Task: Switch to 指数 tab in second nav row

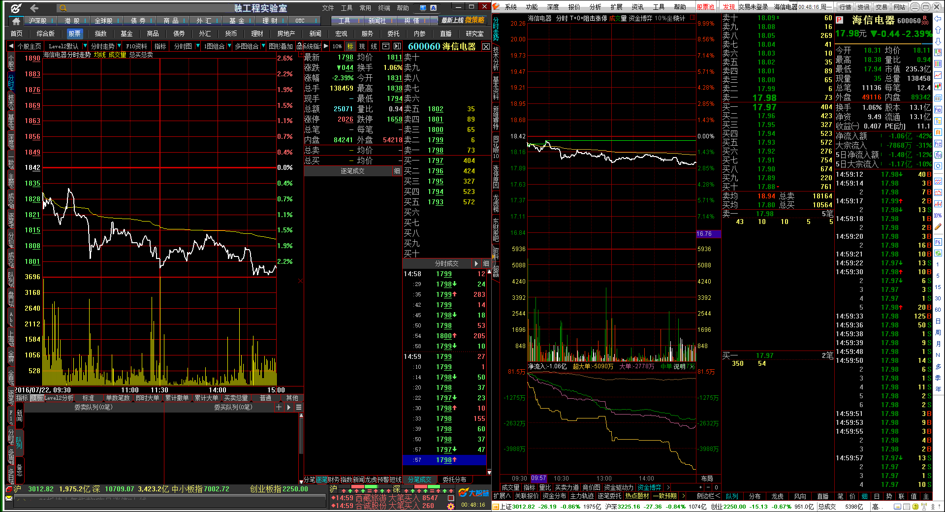Action: [x=100, y=33]
